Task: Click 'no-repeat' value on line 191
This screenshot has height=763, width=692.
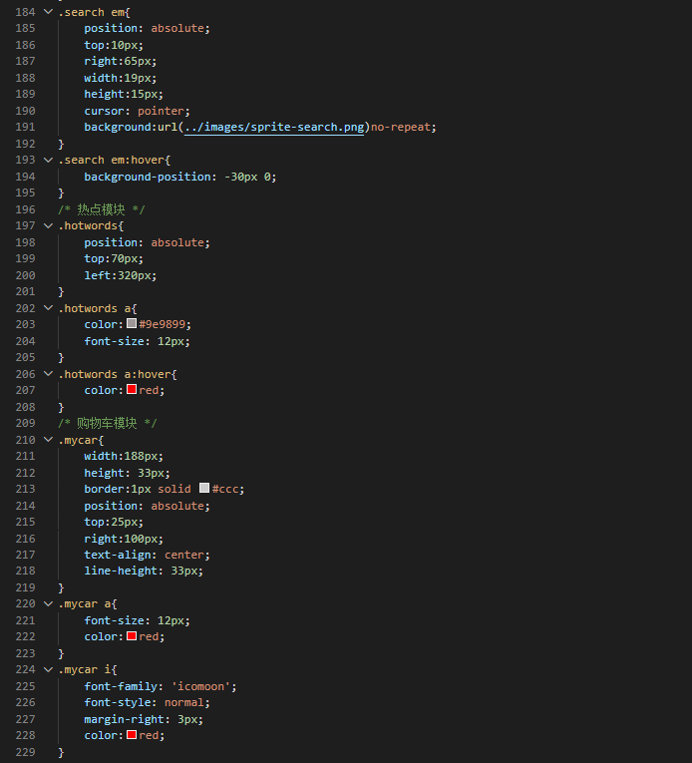Action: (x=401, y=127)
